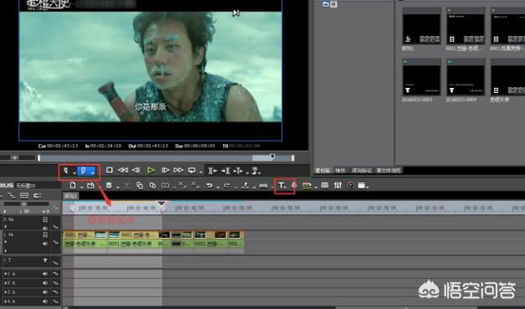Jump to next edit point
The image size is (525, 309).
[x=225, y=171]
